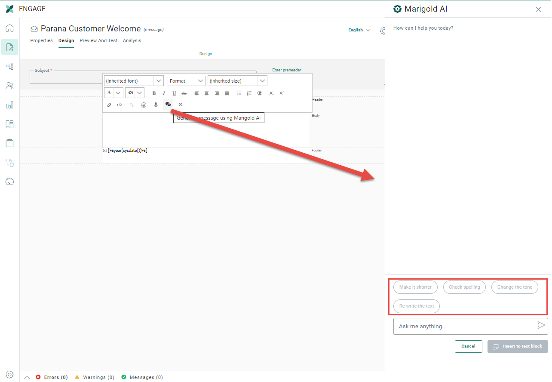Viewport: 552px width, 382px height.
Task: Click the fullscreen expand editor icon
Action: click(x=180, y=104)
